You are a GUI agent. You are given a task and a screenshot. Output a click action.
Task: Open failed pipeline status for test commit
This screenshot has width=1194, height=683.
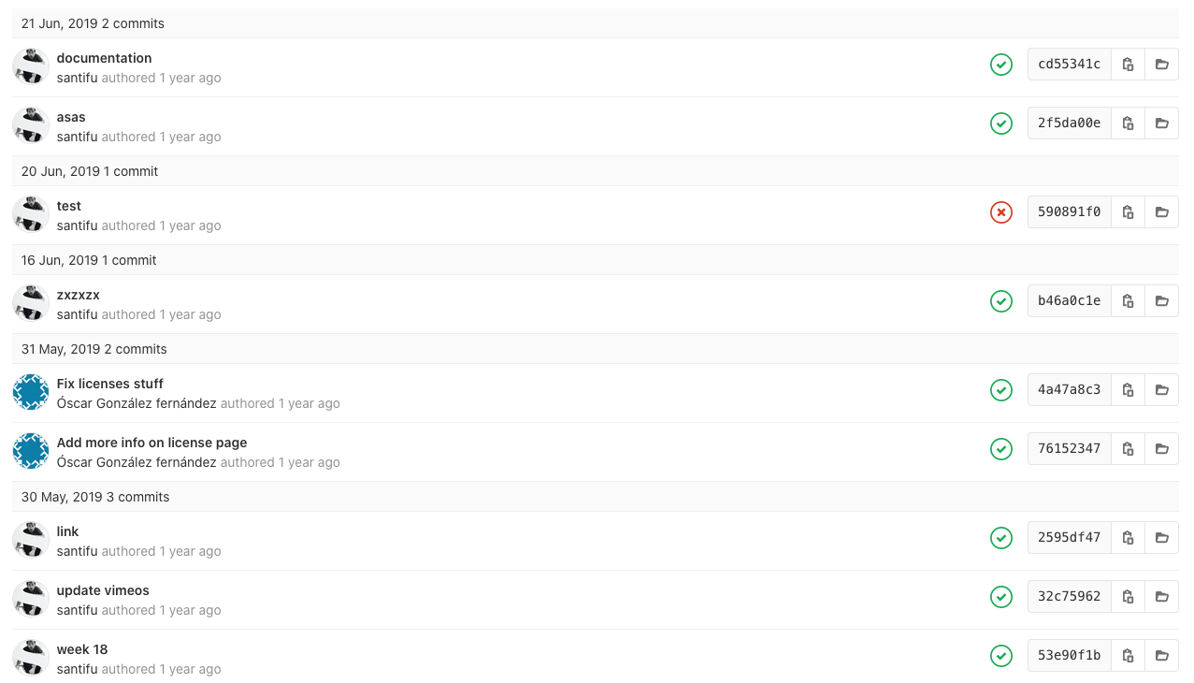coord(1001,212)
